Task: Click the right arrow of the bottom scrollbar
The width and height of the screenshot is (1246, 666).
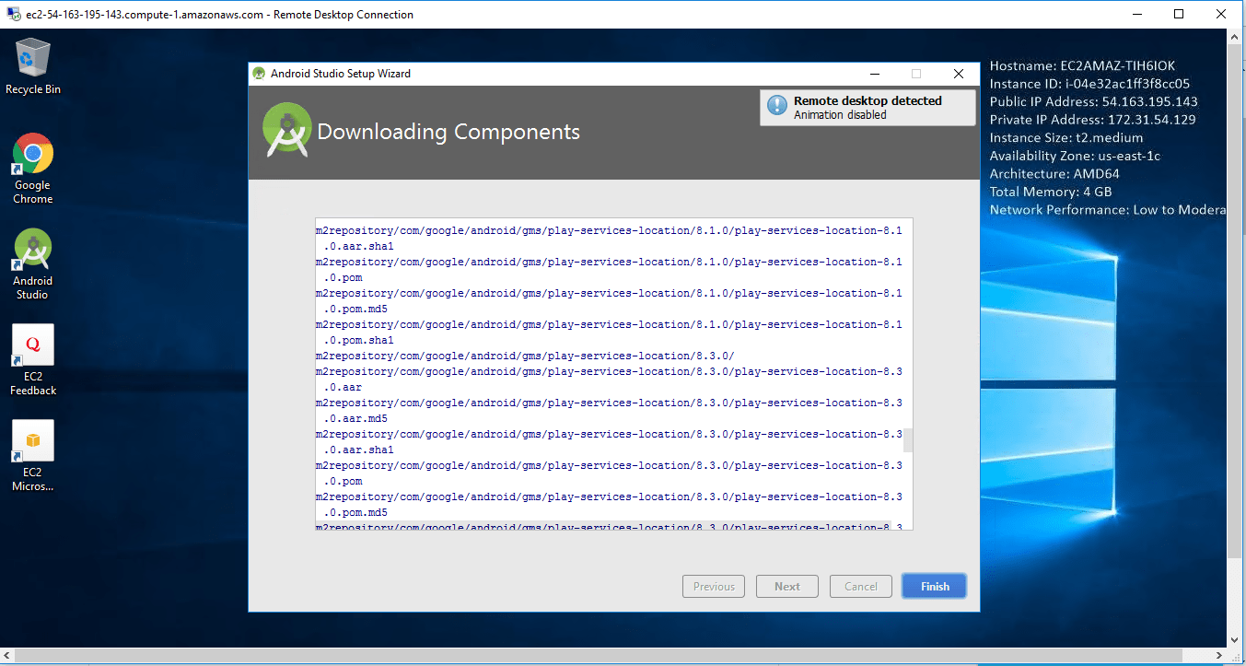Action: pyautogui.click(x=1220, y=654)
